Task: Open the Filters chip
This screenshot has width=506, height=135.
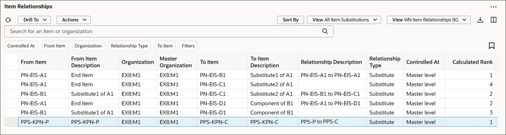Action: point(188,46)
